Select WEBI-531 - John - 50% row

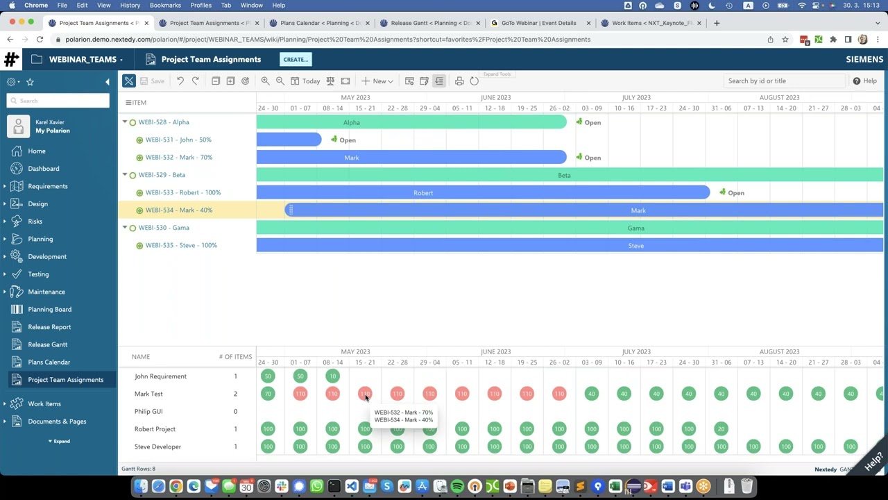tap(178, 140)
